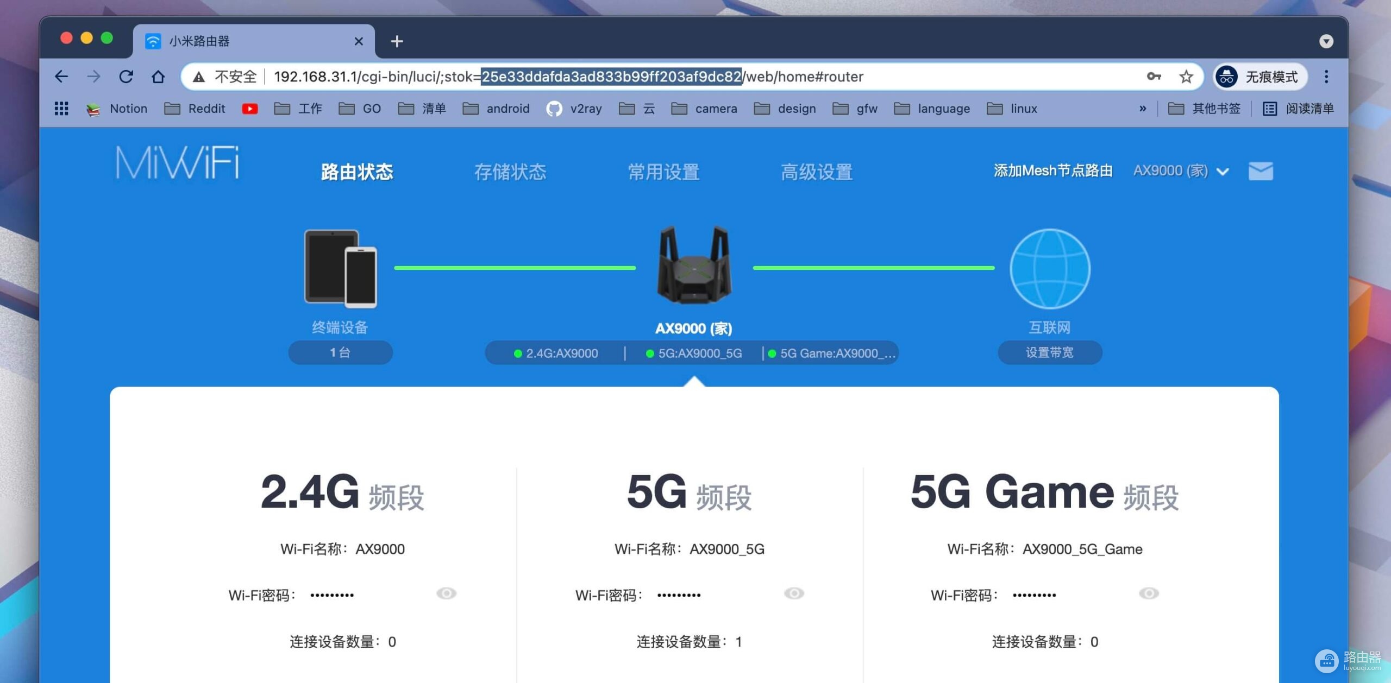The height and width of the screenshot is (683, 1391).
Task: Open the v2ray GitHub bookmark
Action: pyautogui.click(x=574, y=109)
